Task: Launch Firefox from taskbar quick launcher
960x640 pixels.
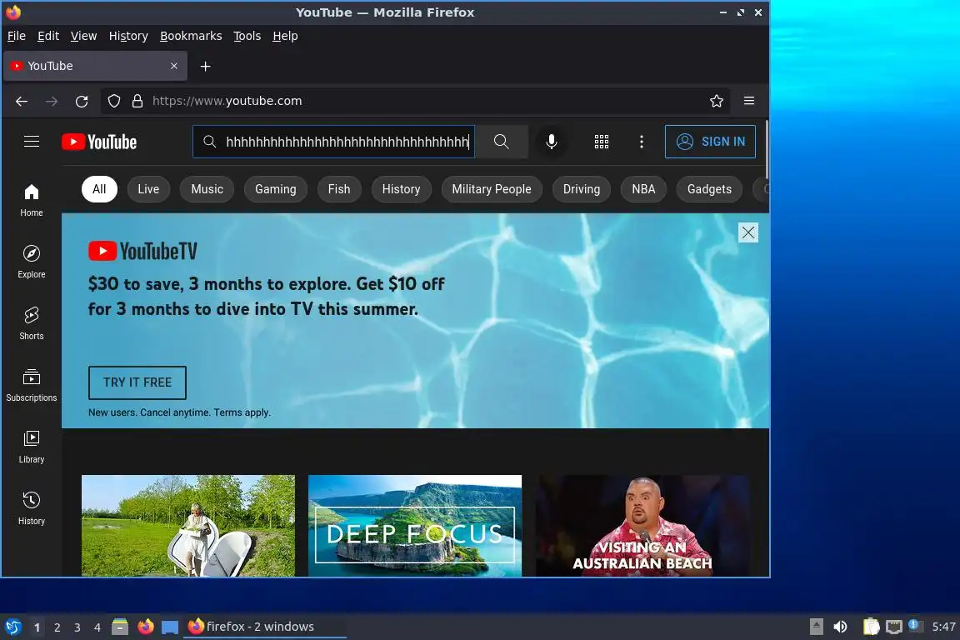Action: tap(146, 627)
